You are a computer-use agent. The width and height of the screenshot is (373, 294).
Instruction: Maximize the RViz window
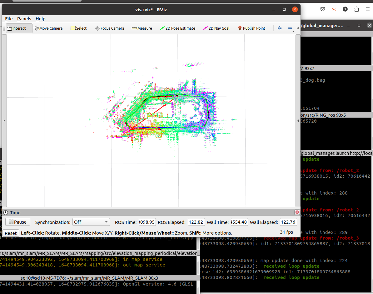(x=284, y=9)
